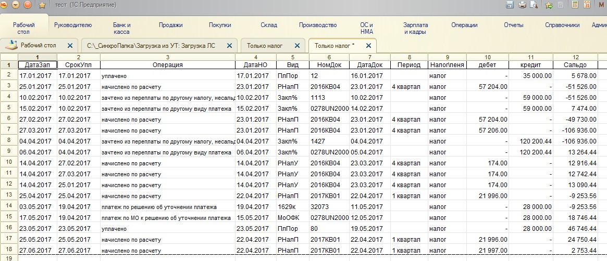
Task: Click column 3 number header
Action: [167, 57]
